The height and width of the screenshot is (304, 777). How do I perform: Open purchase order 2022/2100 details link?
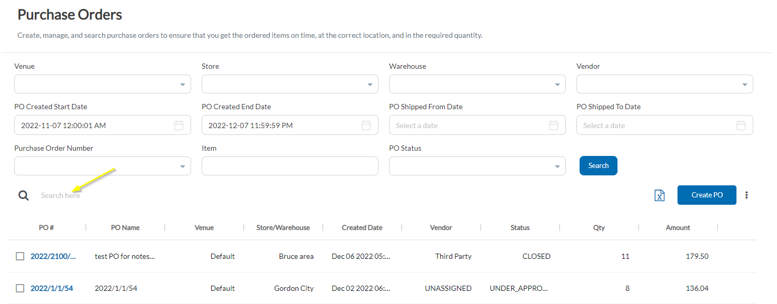53,256
